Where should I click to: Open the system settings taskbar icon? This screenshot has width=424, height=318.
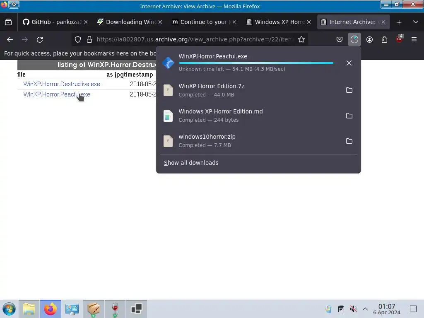pos(72,309)
